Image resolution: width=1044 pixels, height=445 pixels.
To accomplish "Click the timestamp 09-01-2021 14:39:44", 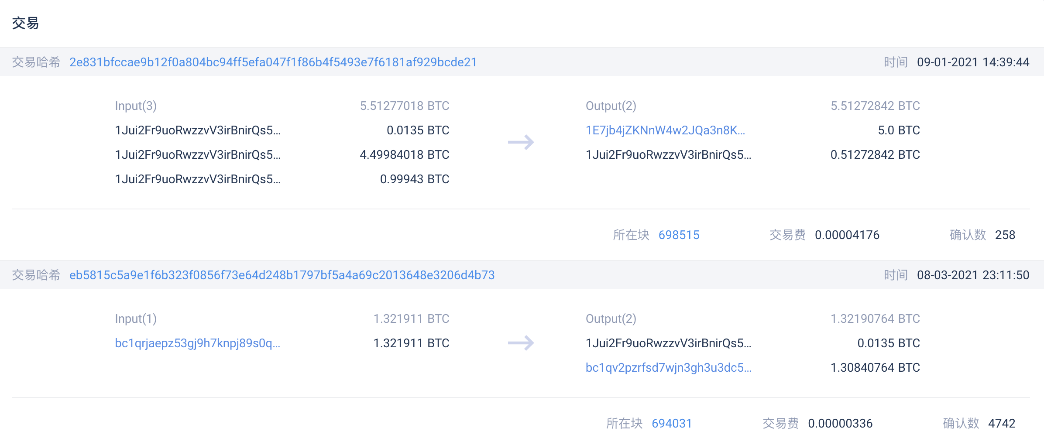I will point(973,62).
